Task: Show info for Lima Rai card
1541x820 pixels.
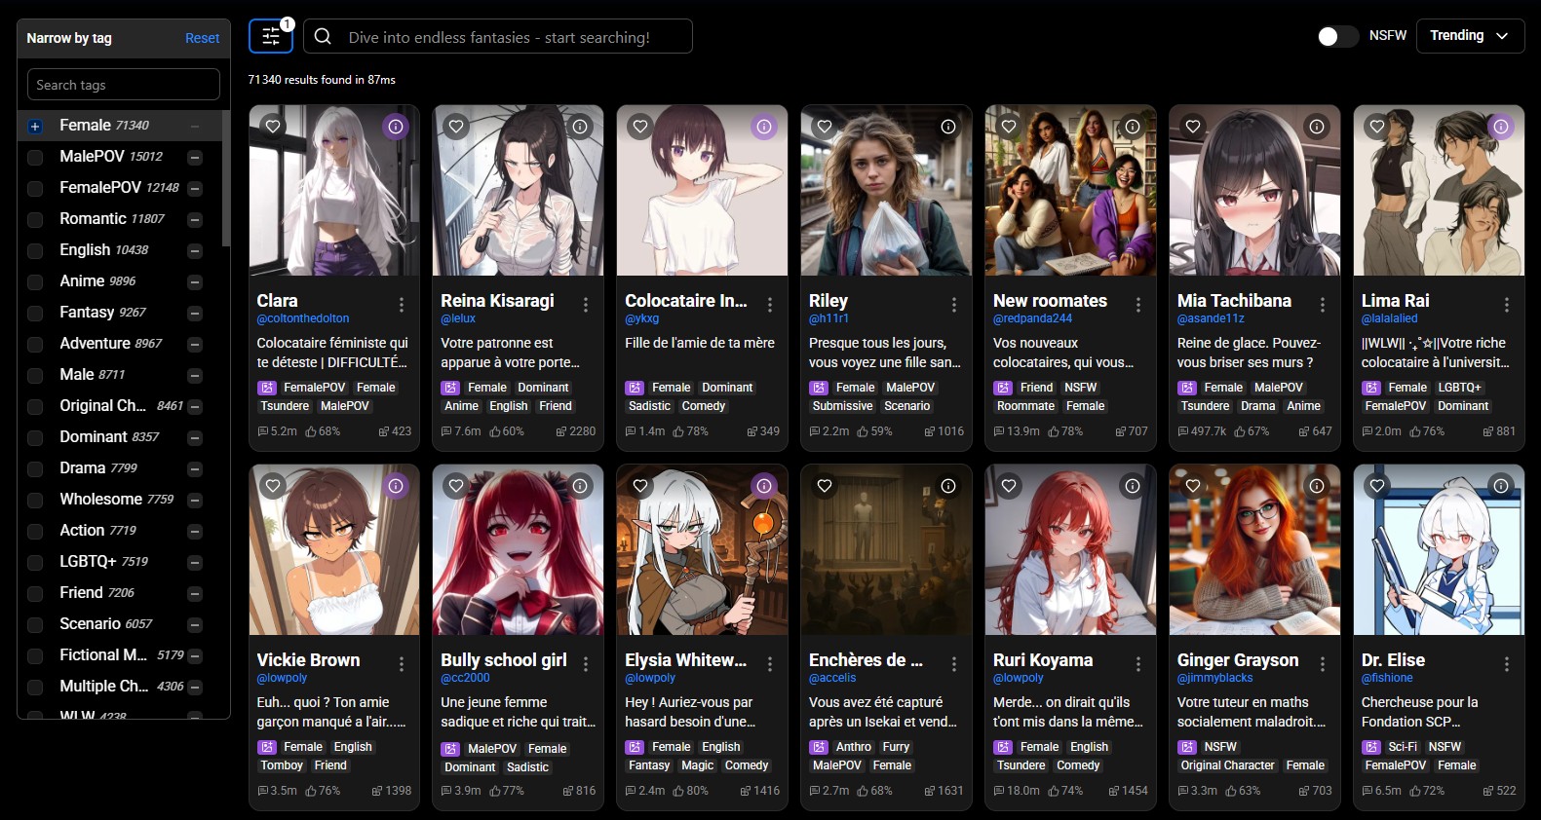Action: click(1501, 127)
